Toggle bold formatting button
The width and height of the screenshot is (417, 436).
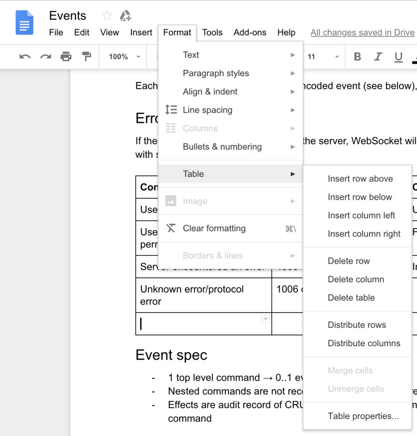click(x=357, y=57)
